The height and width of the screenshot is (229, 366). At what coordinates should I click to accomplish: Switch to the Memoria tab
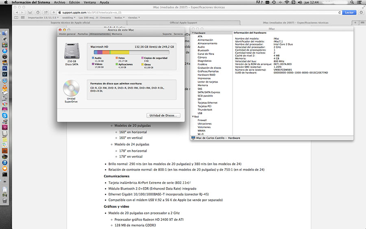[x=117, y=34]
